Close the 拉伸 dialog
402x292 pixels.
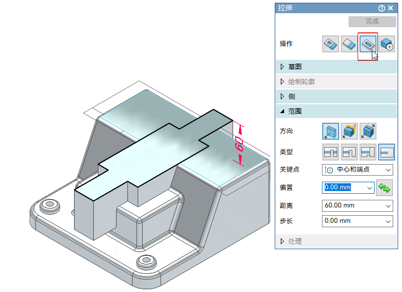tap(390, 8)
